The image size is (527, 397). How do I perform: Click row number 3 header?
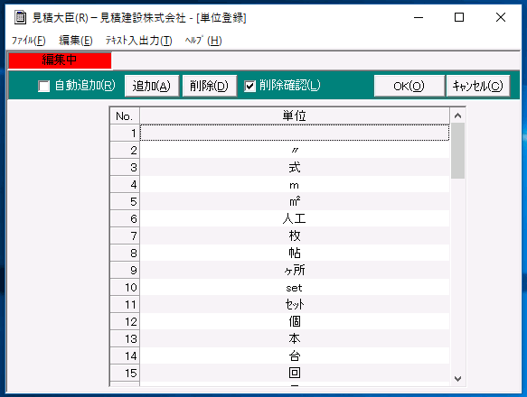pyautogui.click(x=125, y=167)
